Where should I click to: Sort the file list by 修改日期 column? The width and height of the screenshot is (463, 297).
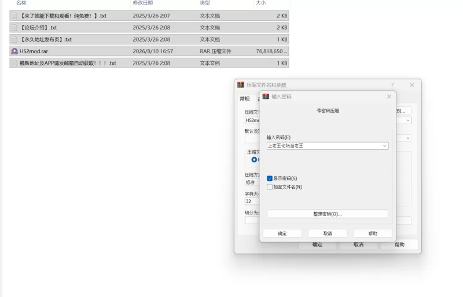[x=143, y=3]
